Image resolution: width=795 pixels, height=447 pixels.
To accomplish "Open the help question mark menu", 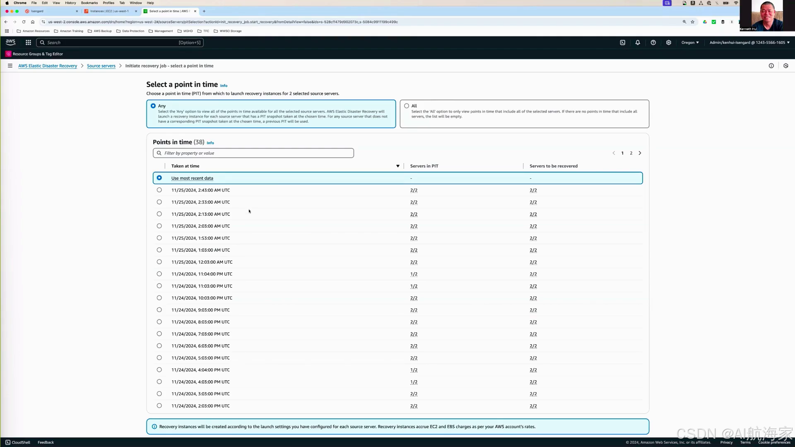I will [x=653, y=42].
